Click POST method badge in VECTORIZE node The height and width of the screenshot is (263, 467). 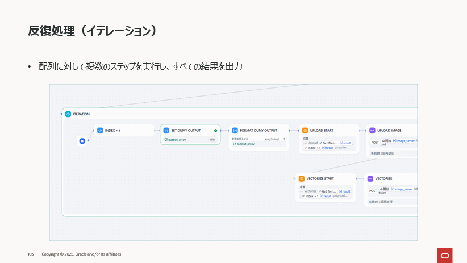[373, 191]
